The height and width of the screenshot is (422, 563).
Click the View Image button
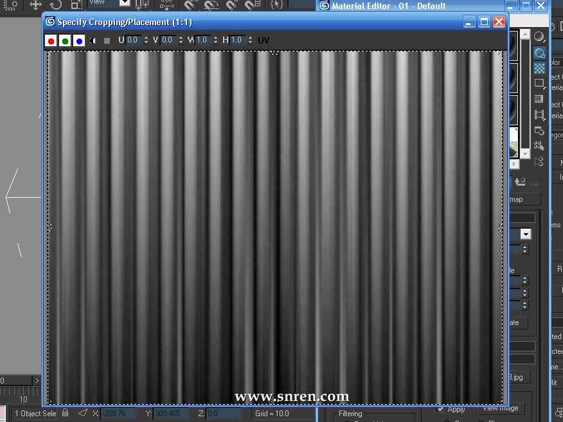click(501, 408)
